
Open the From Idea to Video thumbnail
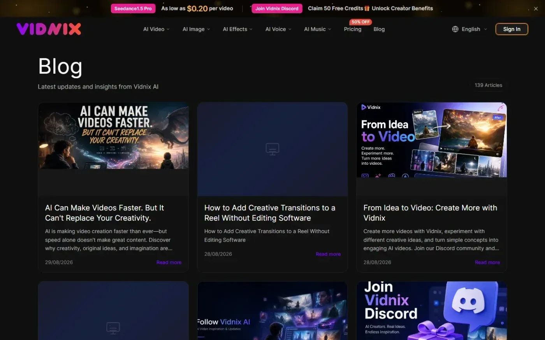(x=432, y=140)
